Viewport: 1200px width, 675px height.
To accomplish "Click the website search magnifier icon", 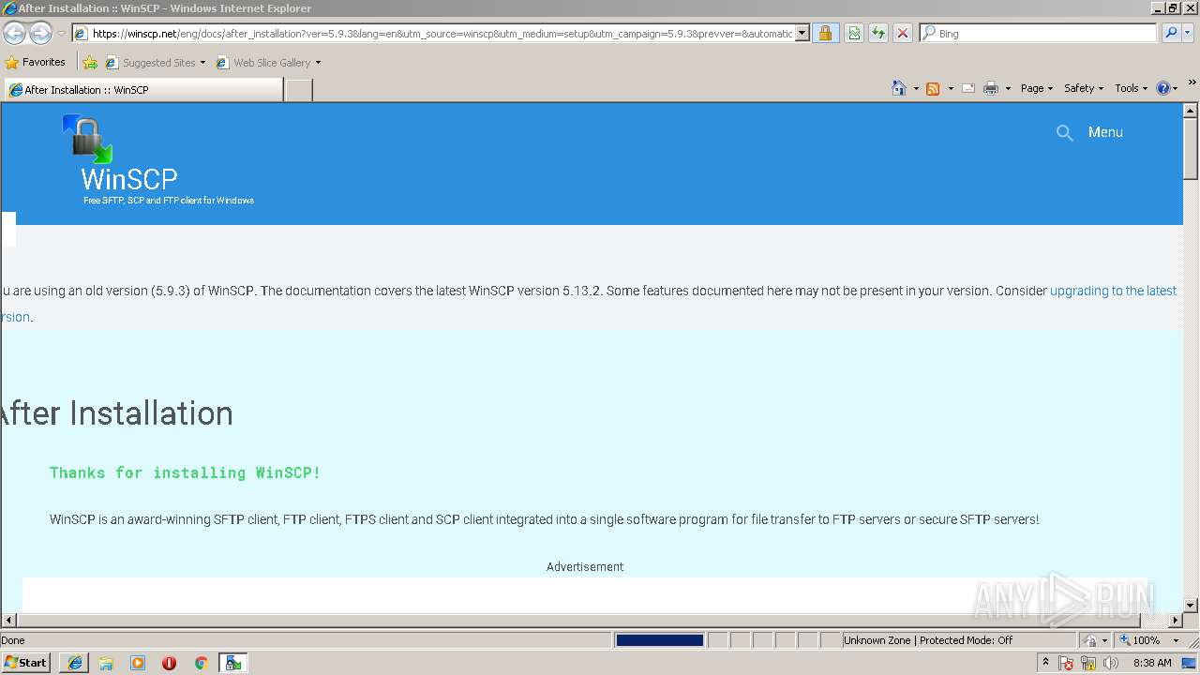I will tap(1064, 133).
